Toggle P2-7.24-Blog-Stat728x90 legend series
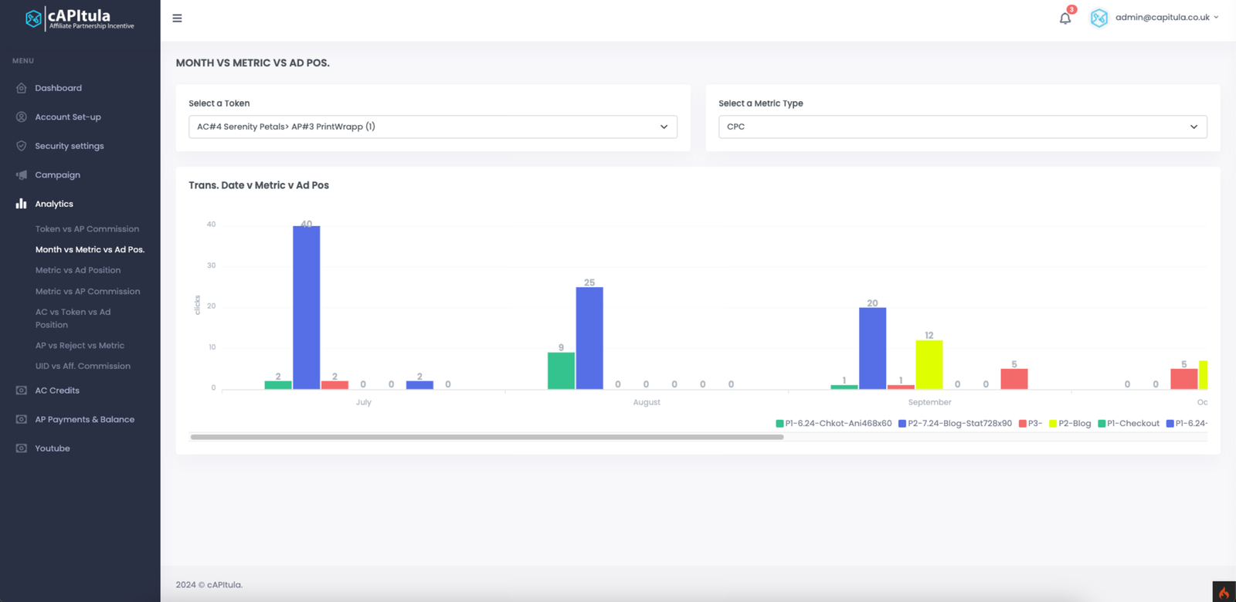 click(x=955, y=424)
